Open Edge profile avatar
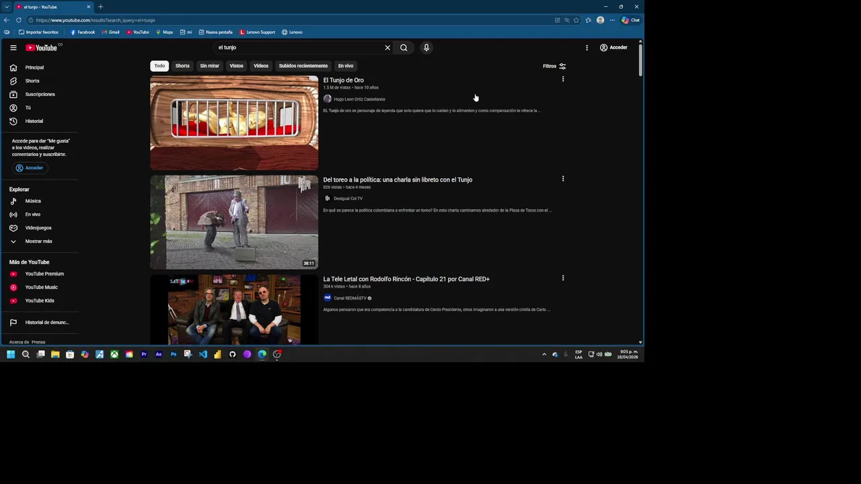 [x=600, y=20]
